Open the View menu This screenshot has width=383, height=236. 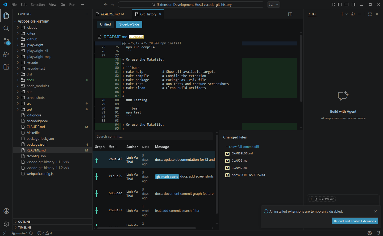pos(53,5)
